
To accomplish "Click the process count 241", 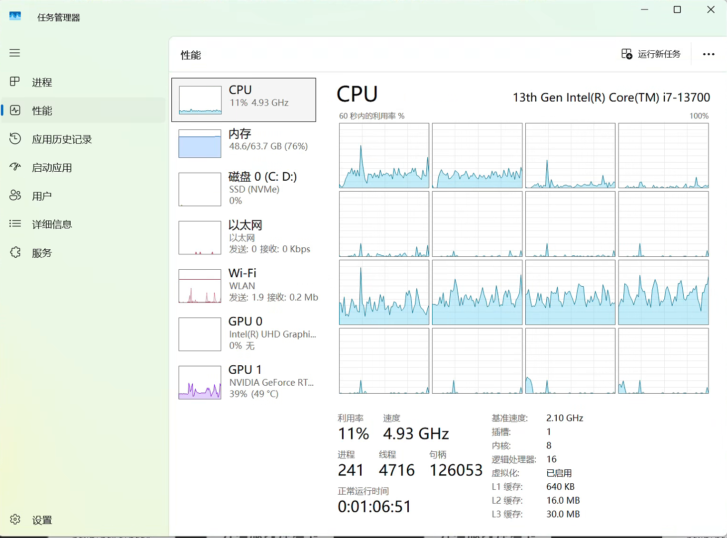I will (351, 470).
